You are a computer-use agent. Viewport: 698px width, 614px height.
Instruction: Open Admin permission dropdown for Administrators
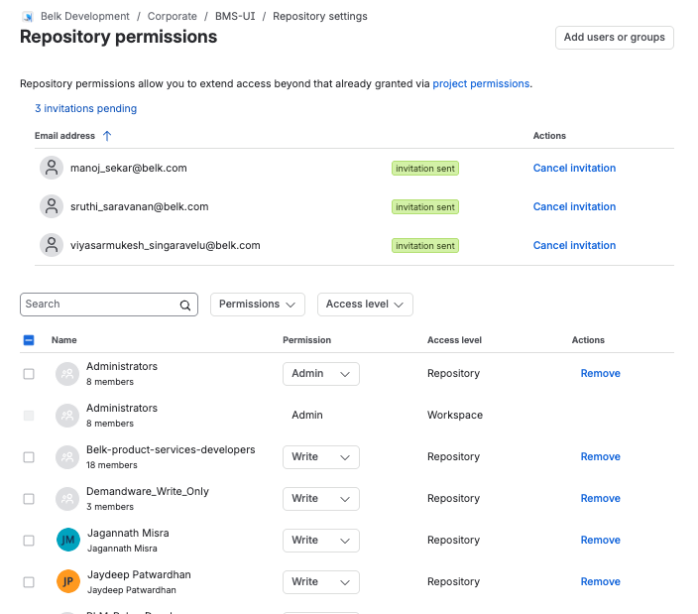tap(321, 374)
